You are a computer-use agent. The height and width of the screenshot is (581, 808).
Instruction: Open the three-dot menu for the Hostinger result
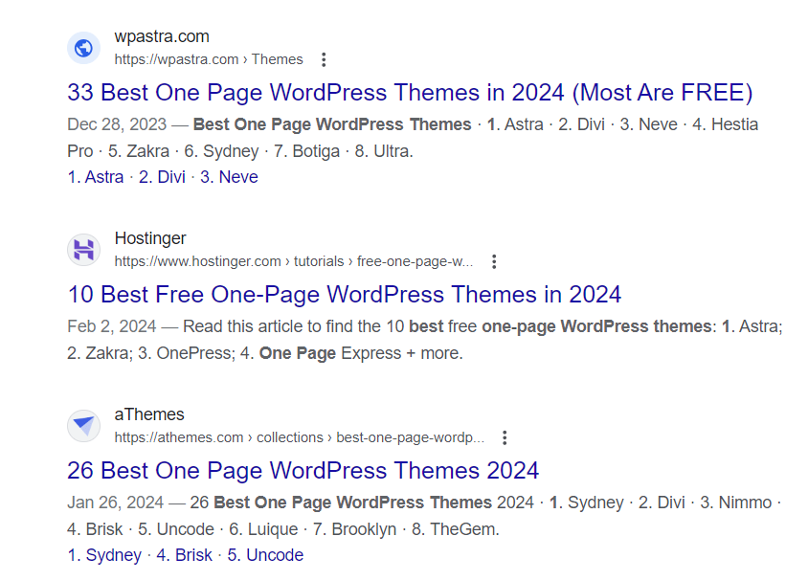[493, 260]
